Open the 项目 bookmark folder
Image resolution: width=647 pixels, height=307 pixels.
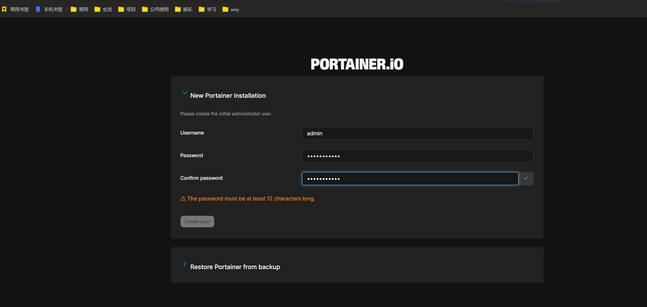point(127,9)
